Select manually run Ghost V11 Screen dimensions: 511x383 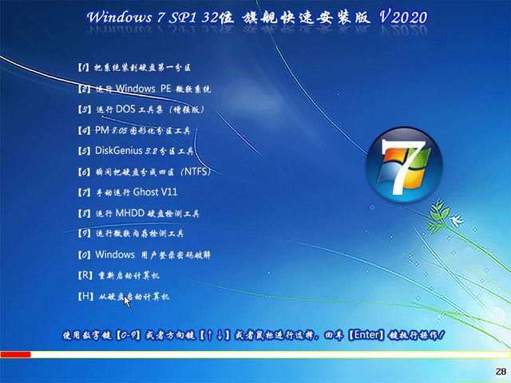coord(127,192)
